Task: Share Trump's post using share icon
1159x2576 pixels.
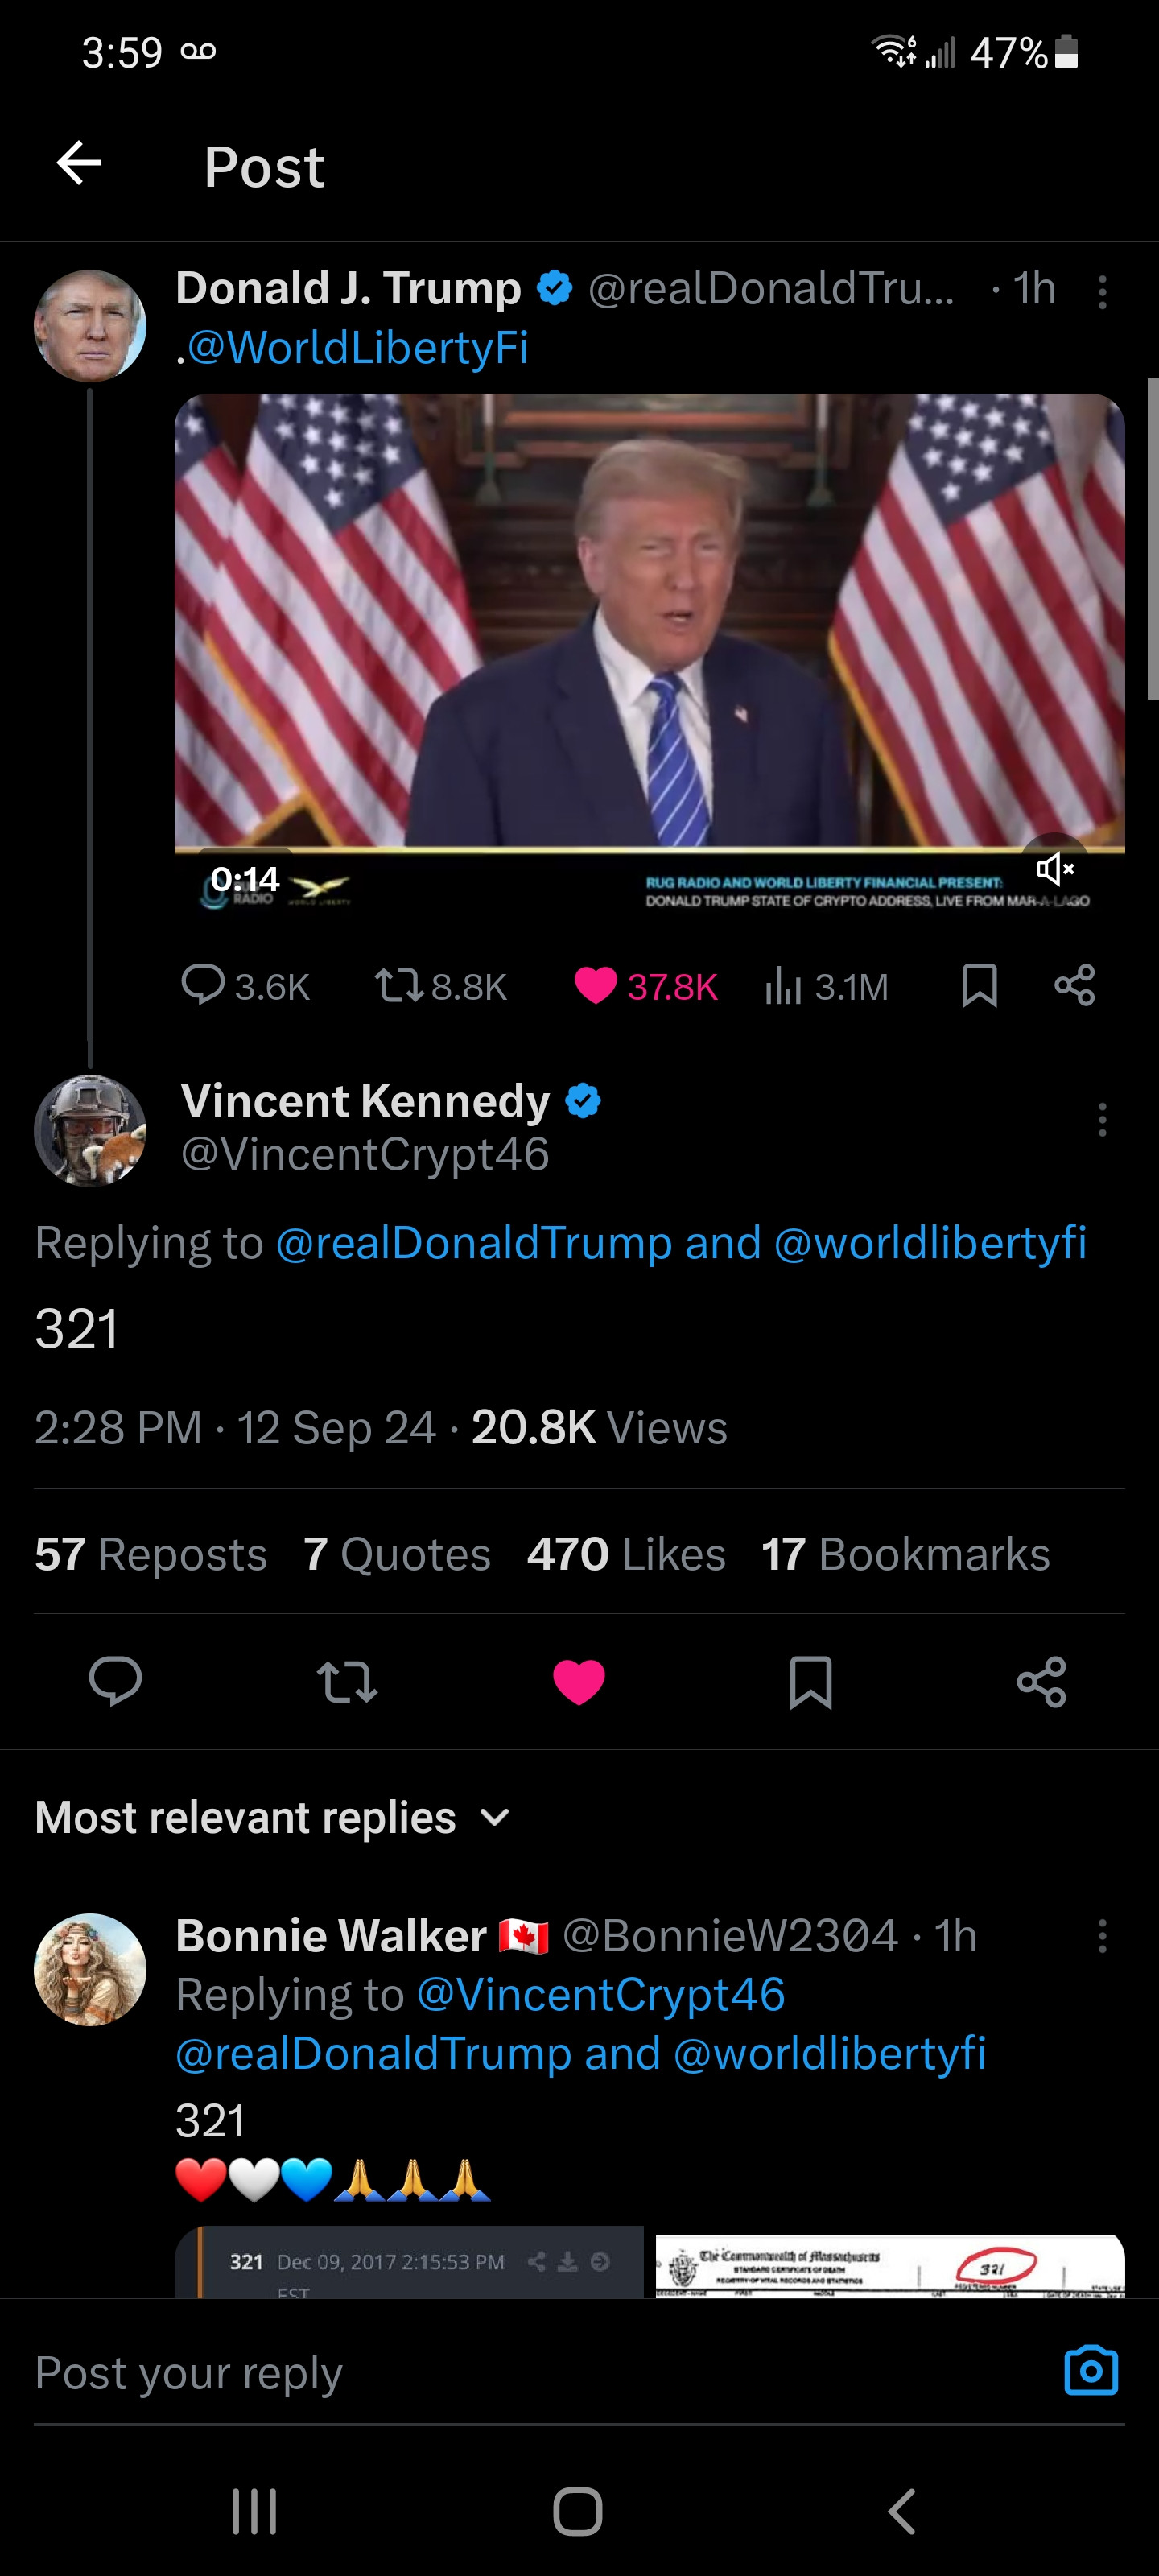Action: (1074, 985)
